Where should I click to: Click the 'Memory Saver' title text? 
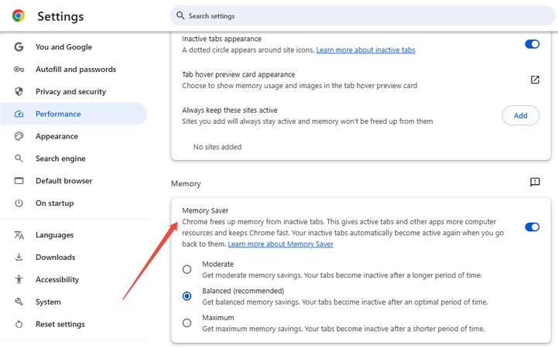(x=205, y=211)
